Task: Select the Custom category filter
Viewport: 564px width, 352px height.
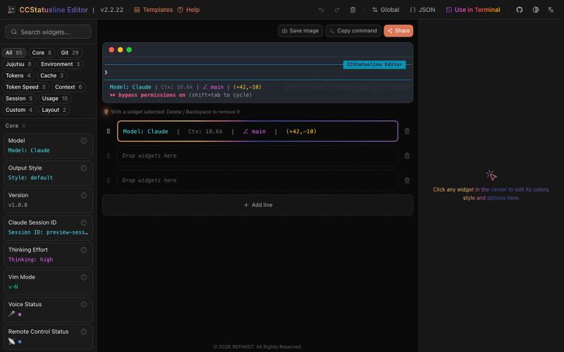Action: pos(19,111)
